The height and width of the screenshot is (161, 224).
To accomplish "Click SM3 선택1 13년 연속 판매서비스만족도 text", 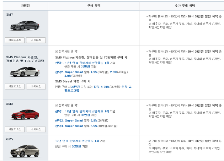I will tap(85, 112).
